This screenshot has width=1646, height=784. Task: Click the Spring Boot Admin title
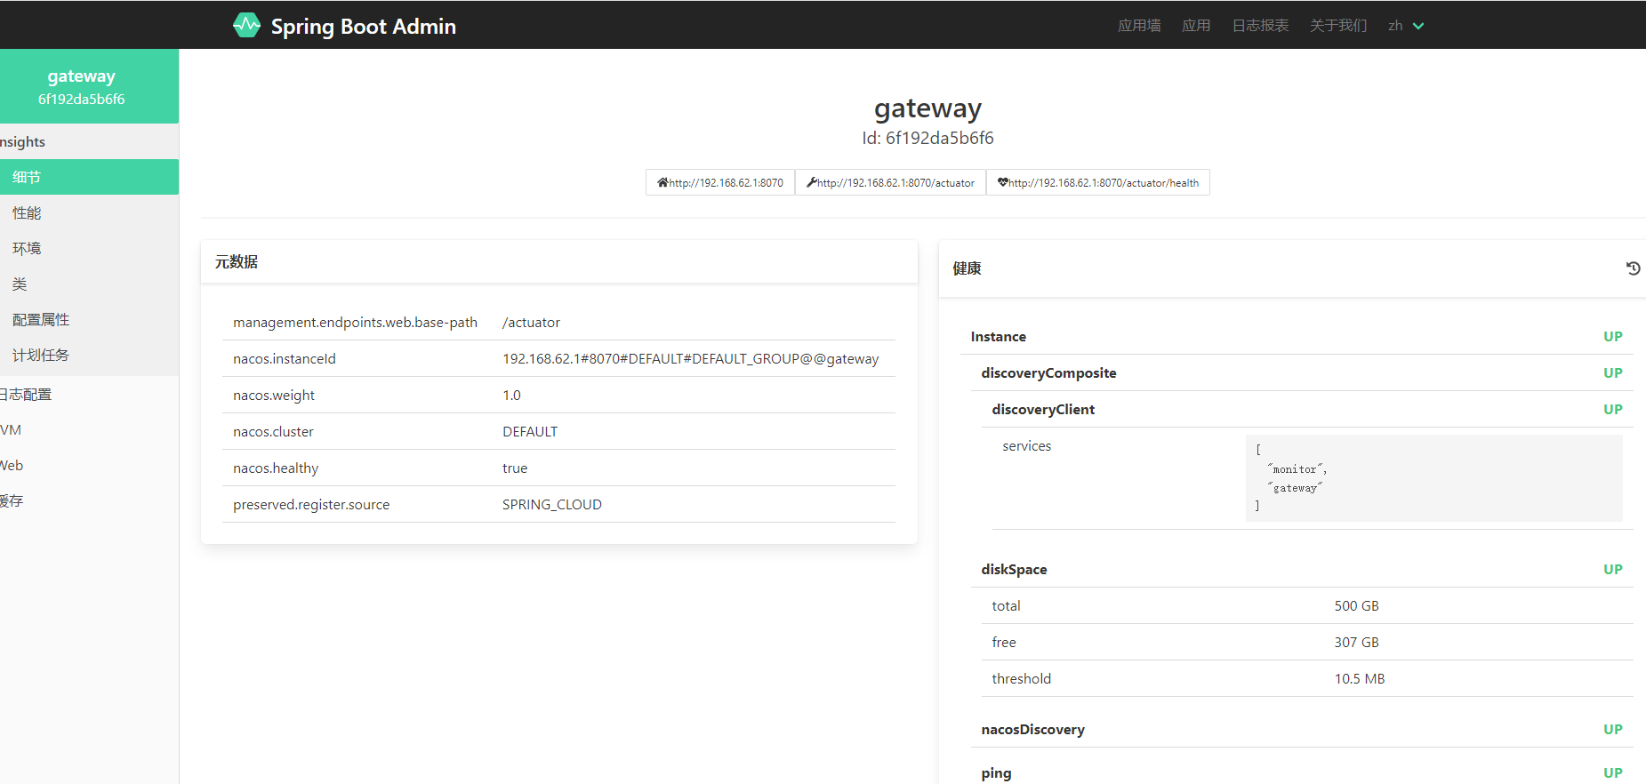(363, 27)
